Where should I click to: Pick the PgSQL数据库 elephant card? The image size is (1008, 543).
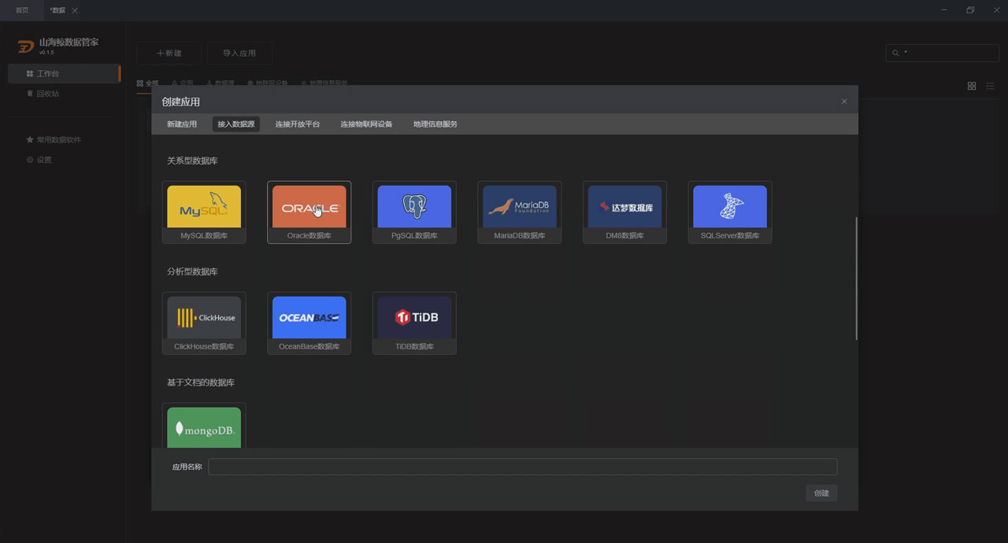coord(414,212)
